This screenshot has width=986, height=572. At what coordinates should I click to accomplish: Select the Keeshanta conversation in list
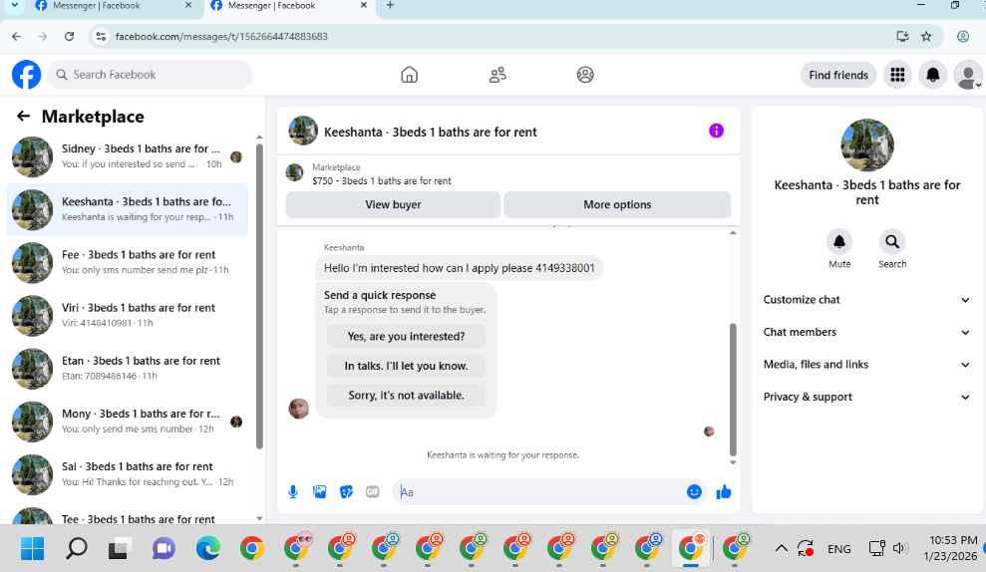127,210
